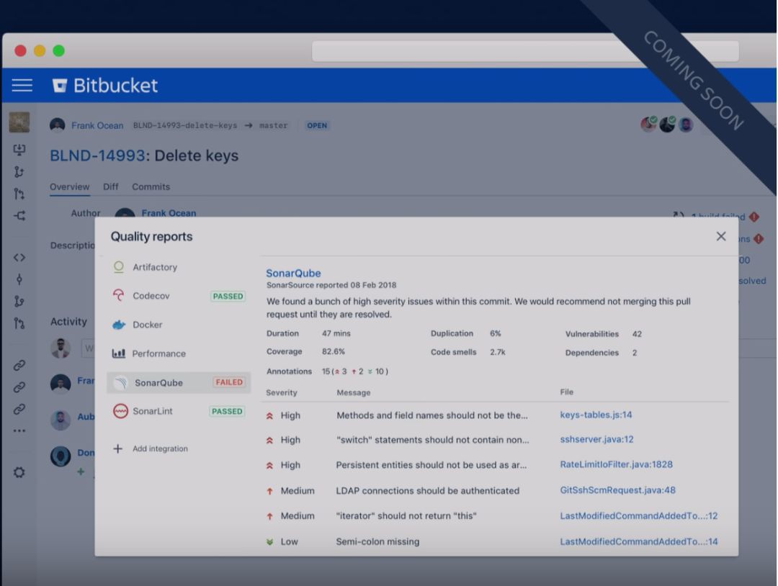
Task: Click the Bitbucket logo
Action: [x=105, y=85]
